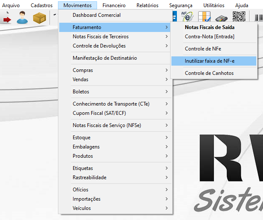Expand the Etiquetas submenu
This screenshot has height=220, width=263.
tap(116, 168)
